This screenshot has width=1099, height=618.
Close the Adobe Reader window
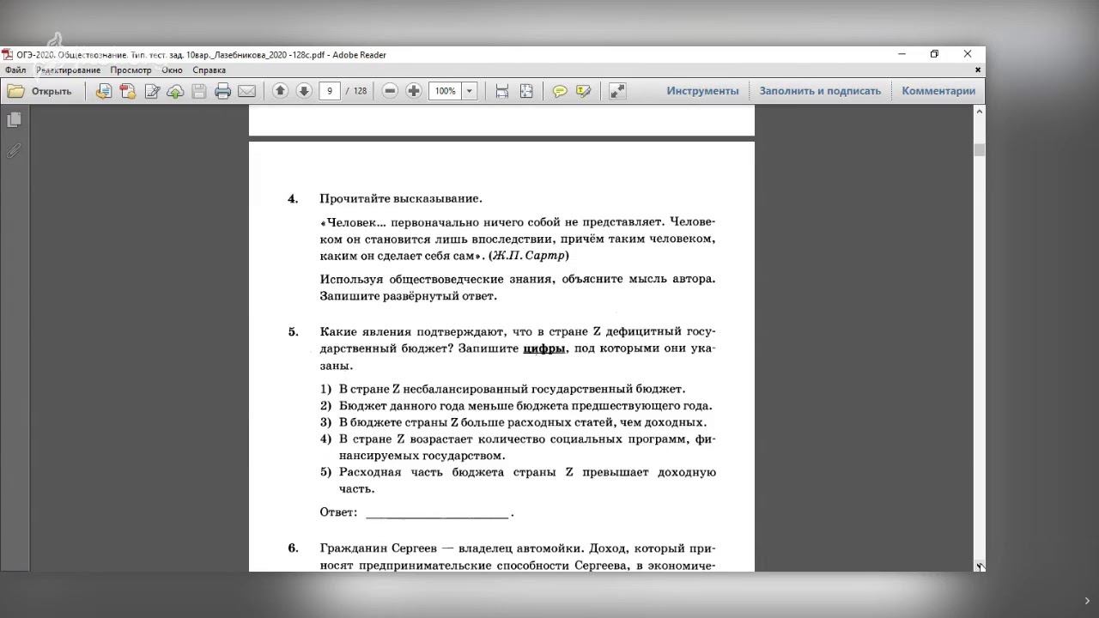(968, 54)
